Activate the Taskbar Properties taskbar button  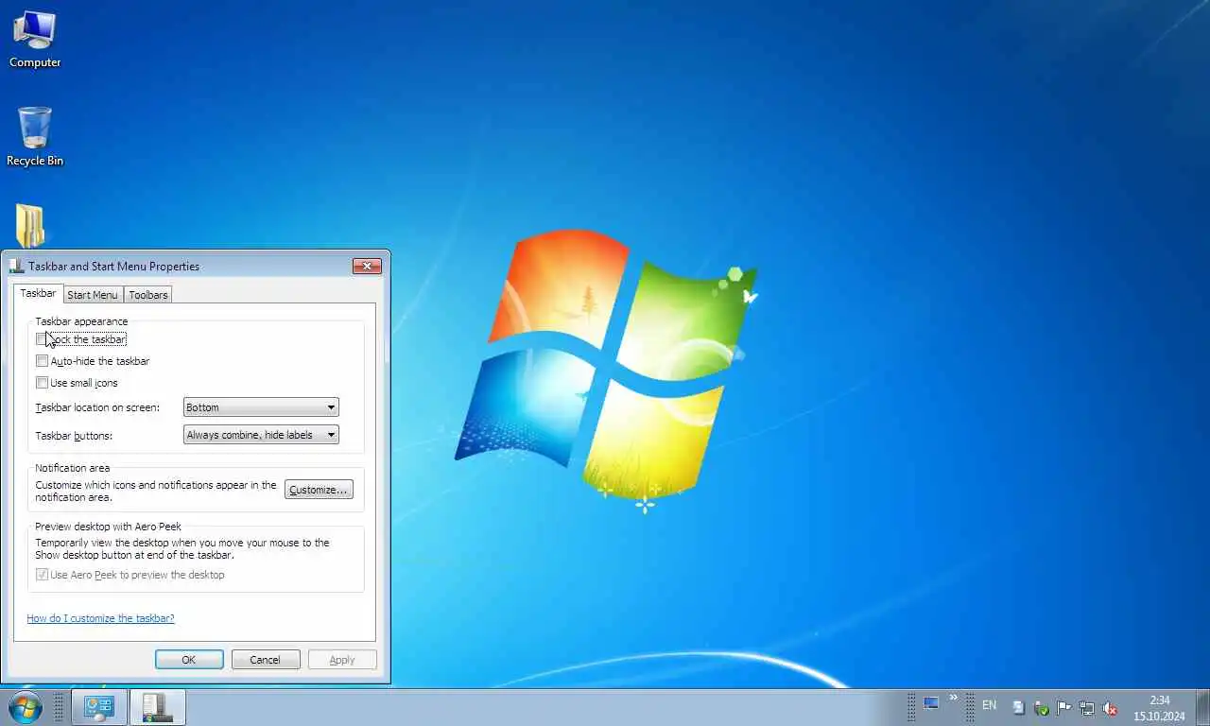click(x=157, y=707)
